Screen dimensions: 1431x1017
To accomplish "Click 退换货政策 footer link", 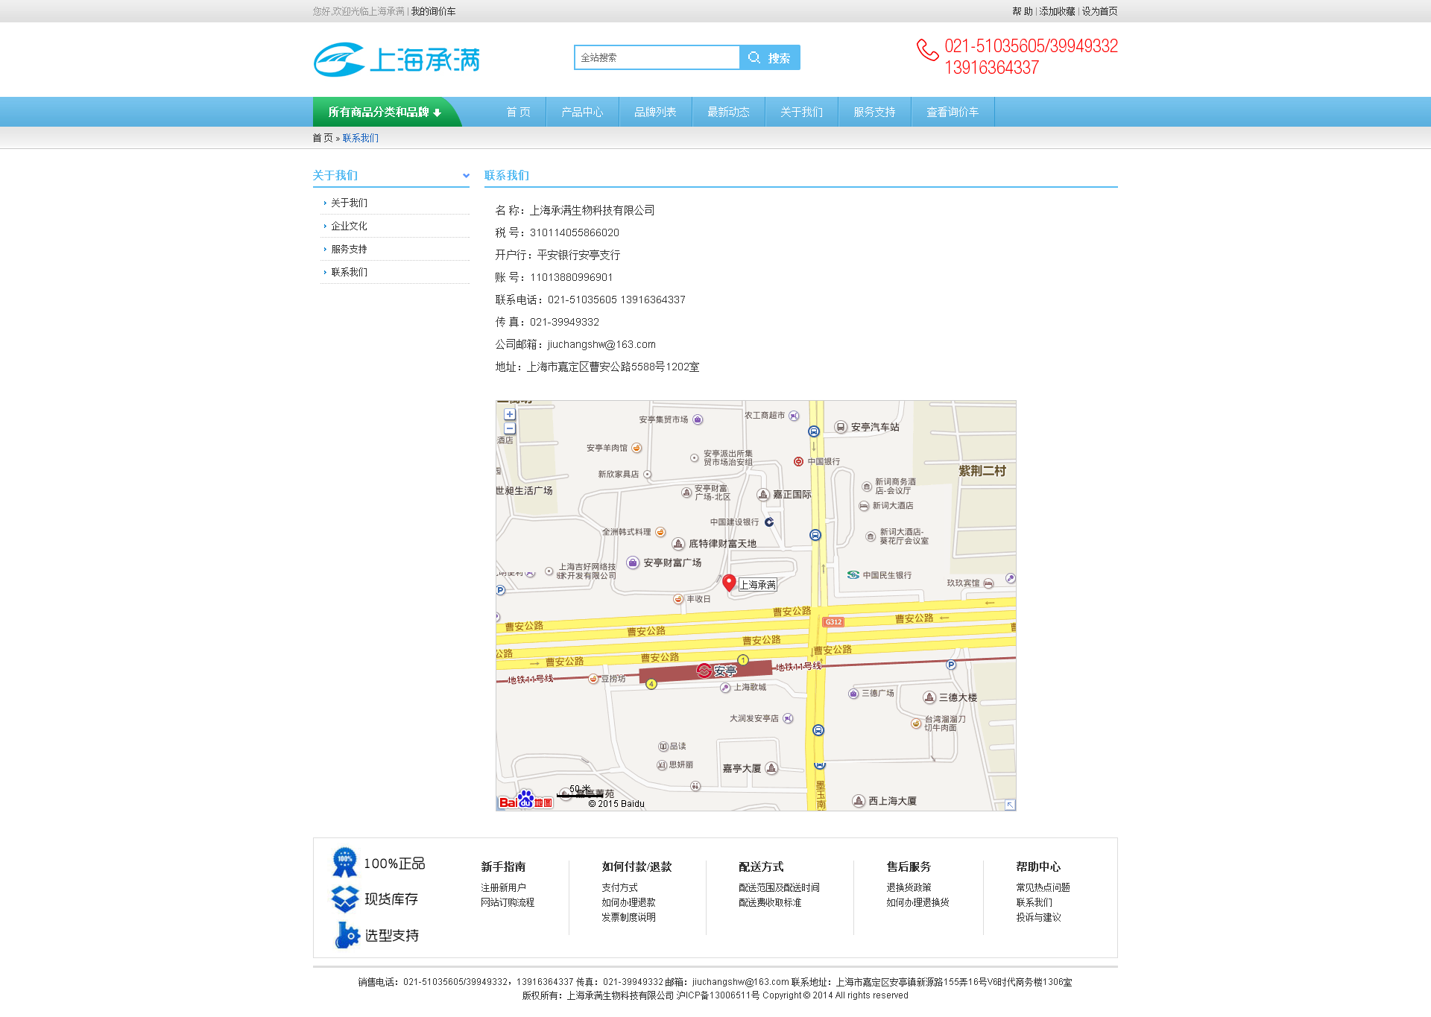I will click(x=909, y=887).
